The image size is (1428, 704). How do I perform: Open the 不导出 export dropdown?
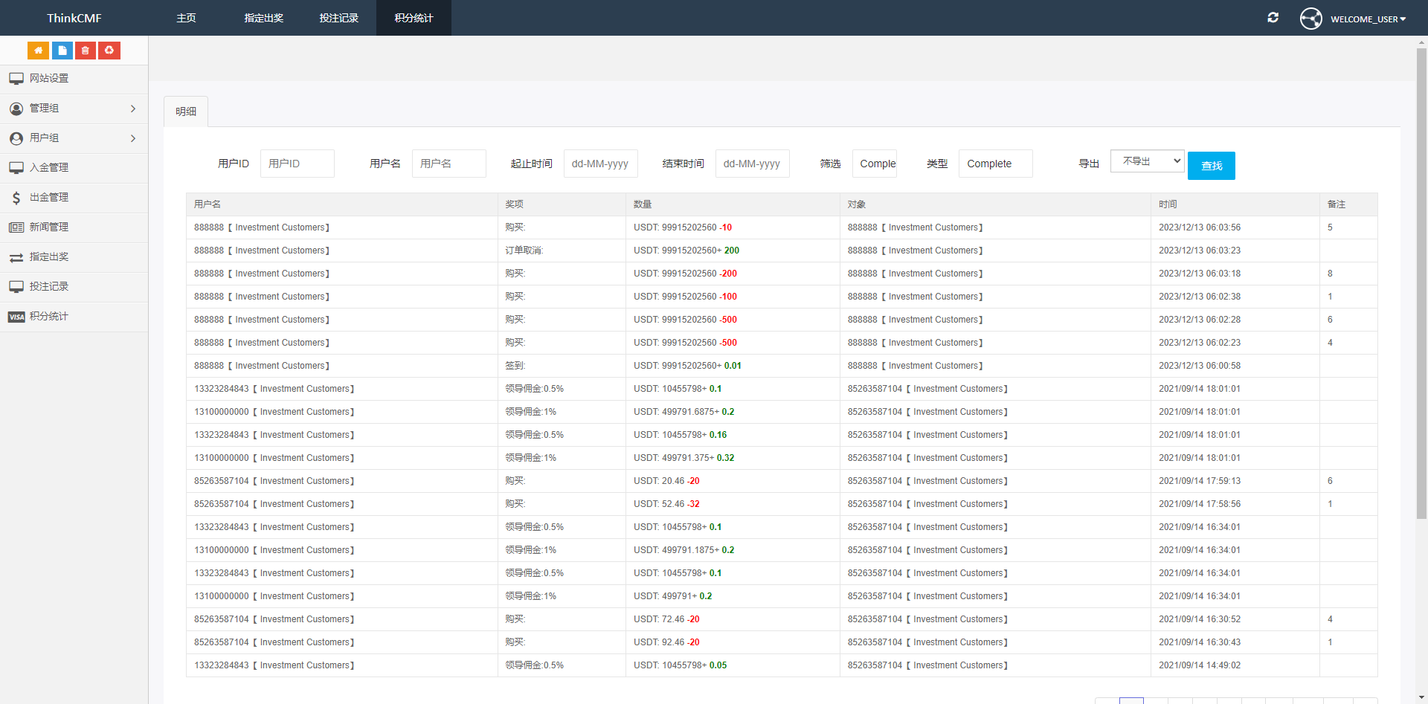coord(1147,161)
